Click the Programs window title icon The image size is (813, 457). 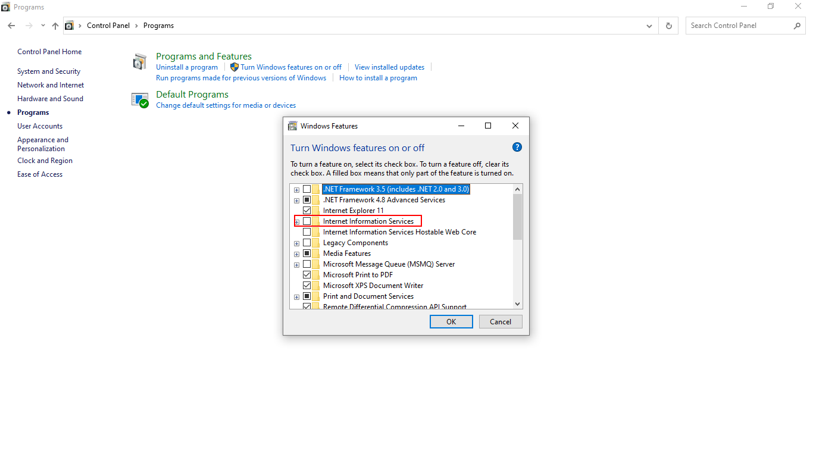click(5, 7)
